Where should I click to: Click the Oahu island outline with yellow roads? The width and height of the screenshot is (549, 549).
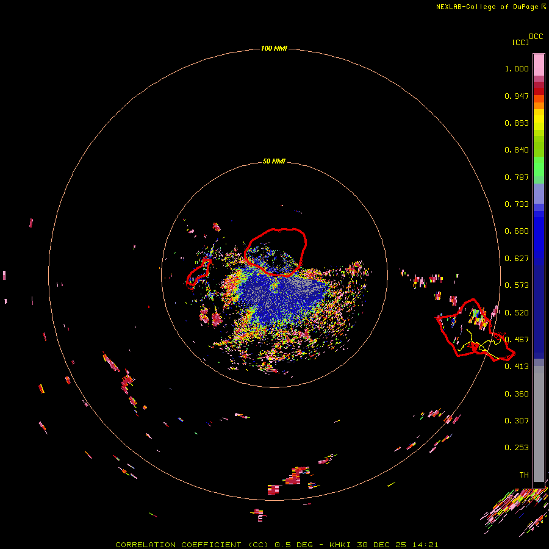475,331
